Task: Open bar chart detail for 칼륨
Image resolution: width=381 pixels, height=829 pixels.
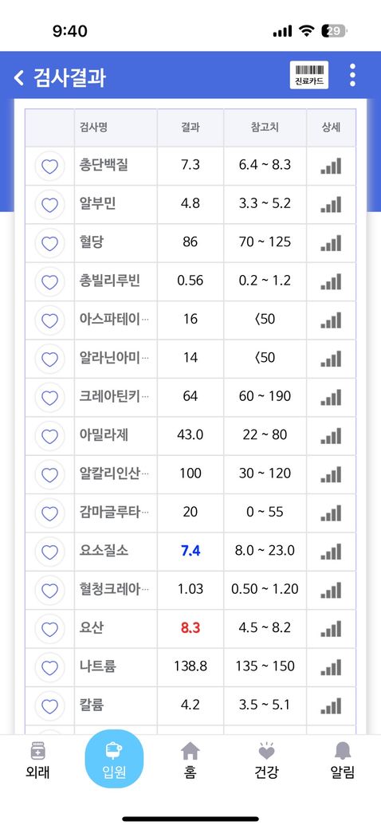Action: coord(331,705)
